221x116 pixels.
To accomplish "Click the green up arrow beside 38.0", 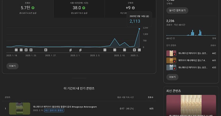I will pos(84,8).
